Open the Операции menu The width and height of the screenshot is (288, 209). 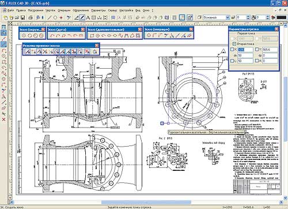pos(64,10)
